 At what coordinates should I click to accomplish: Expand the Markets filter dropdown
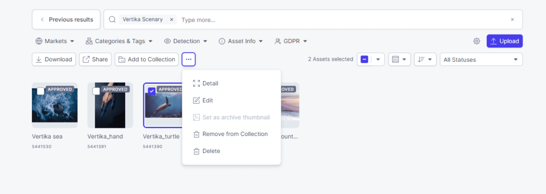55,41
